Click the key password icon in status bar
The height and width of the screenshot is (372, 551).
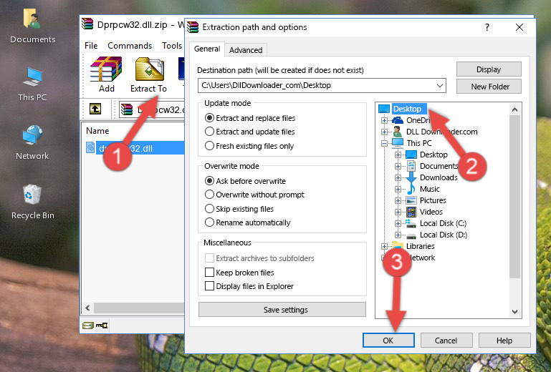[x=102, y=325]
